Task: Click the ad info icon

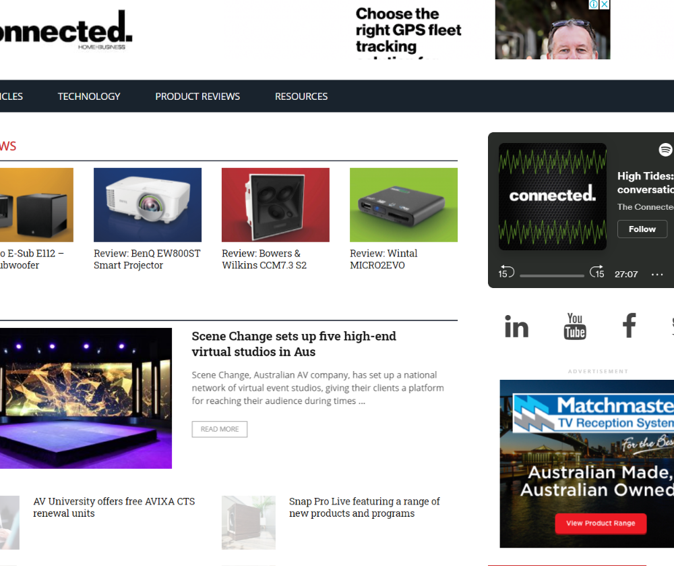Action: pos(594,4)
